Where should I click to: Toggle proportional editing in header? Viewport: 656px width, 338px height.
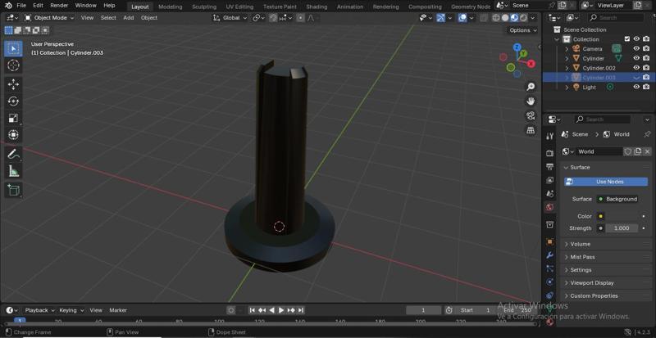coord(300,18)
